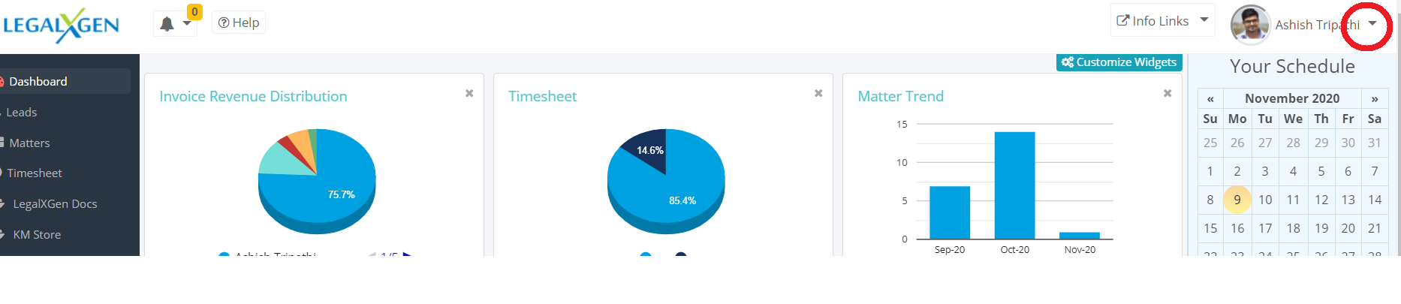Select KM Store in sidebar
This screenshot has width=1401, height=304.
pyautogui.click(x=37, y=235)
